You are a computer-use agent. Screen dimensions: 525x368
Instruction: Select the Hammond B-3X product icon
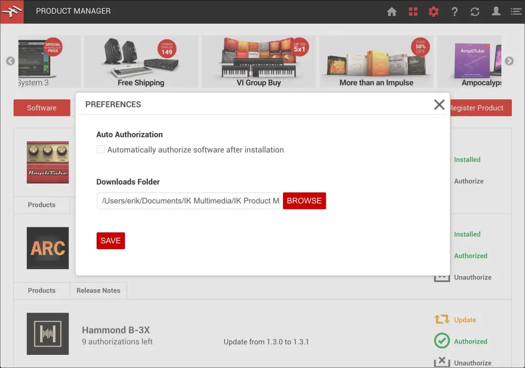tap(48, 334)
